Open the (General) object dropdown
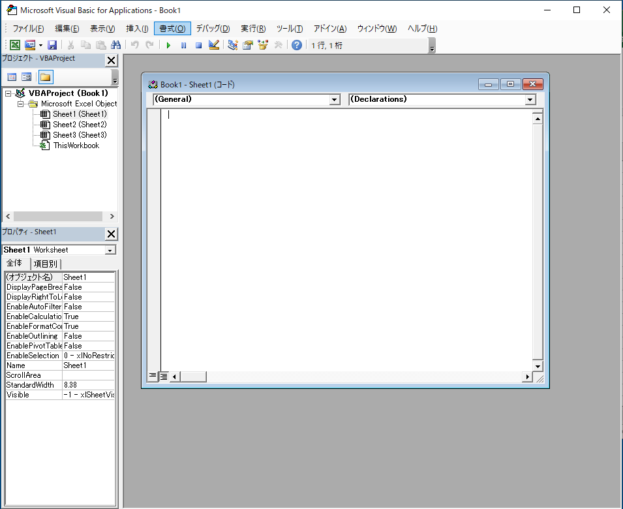623x509 pixels. (335, 100)
